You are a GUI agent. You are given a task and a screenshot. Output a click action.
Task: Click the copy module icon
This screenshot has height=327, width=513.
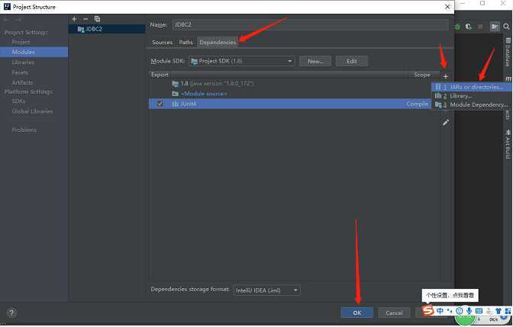(x=97, y=19)
